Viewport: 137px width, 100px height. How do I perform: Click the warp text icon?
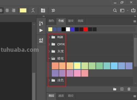click(x=33, y=10)
